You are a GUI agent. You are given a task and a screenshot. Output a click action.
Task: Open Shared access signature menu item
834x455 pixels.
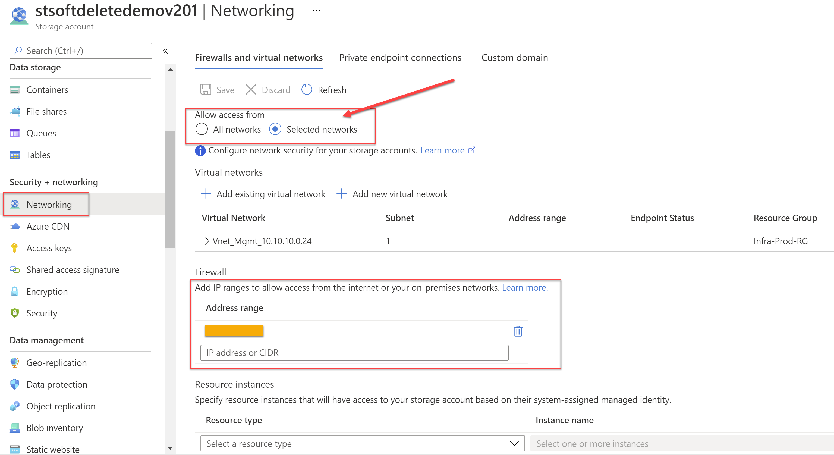(x=73, y=270)
